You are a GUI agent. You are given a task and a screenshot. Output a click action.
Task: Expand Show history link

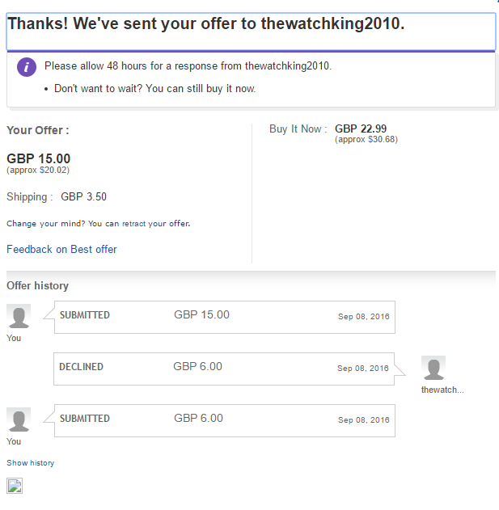pyautogui.click(x=30, y=463)
